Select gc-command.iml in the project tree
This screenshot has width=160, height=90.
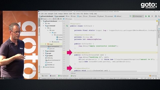53,46
